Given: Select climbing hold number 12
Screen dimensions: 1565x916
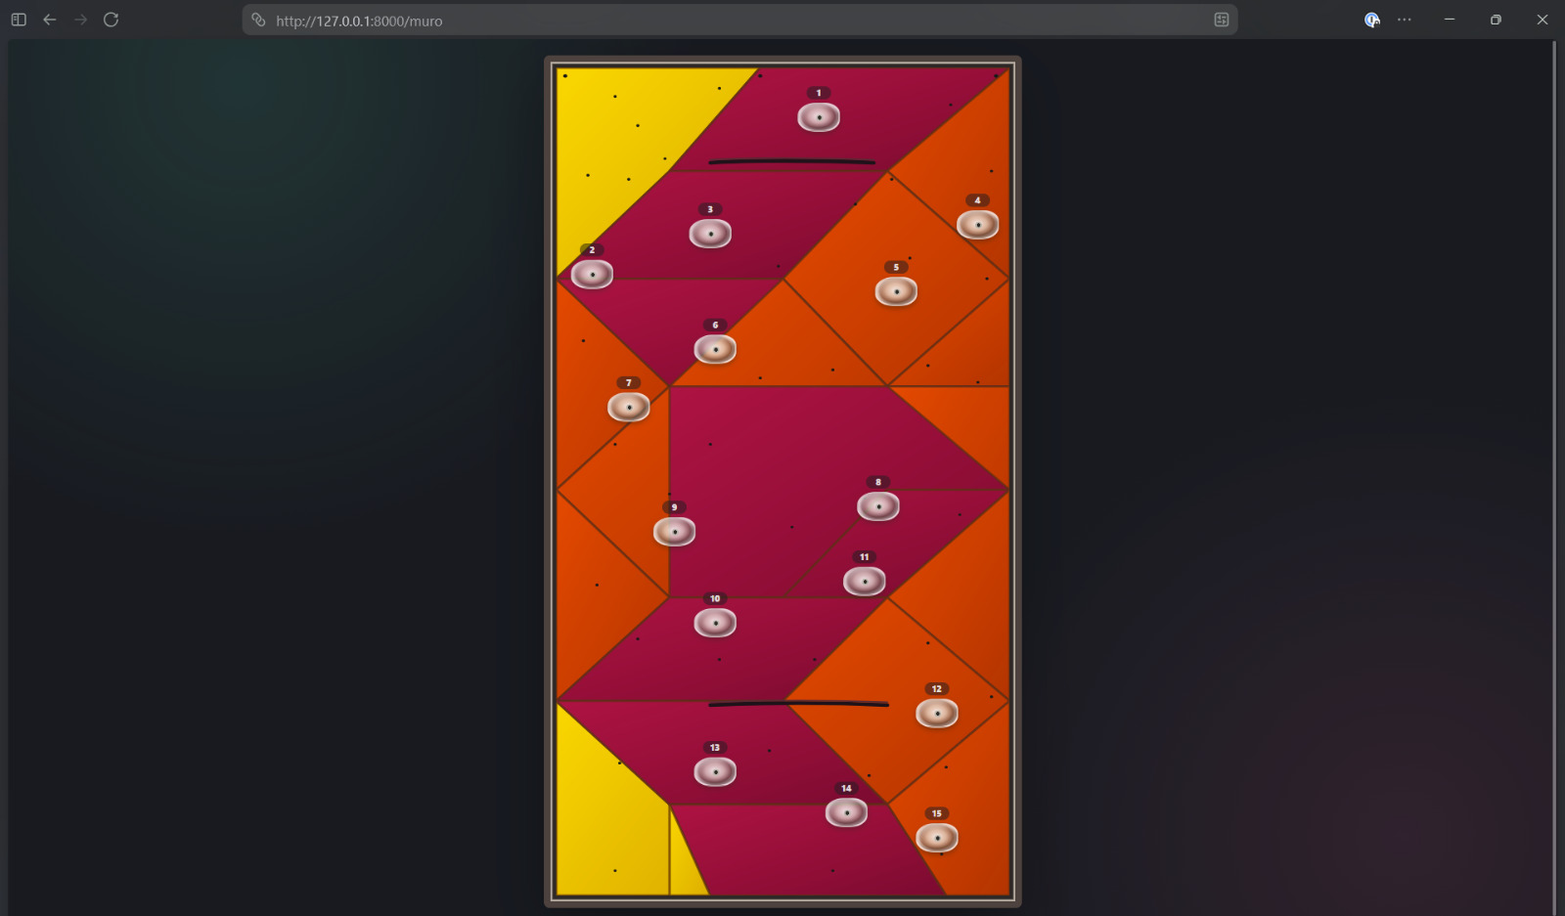Looking at the screenshot, I should click(937, 714).
